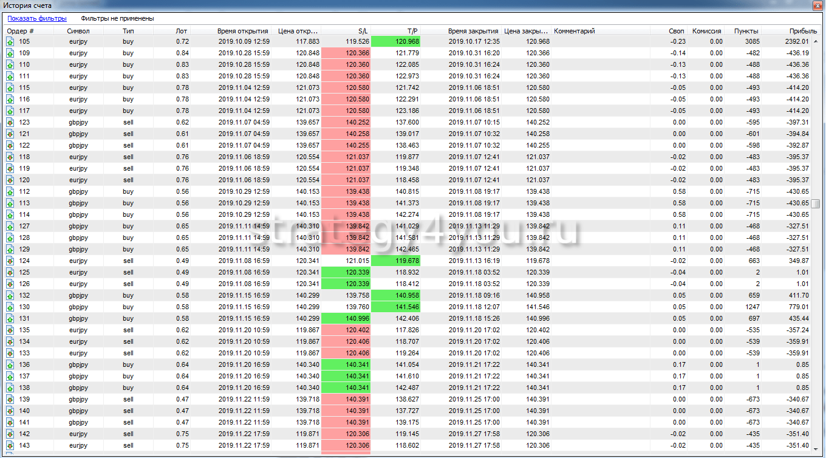Select the buy icon of order 136

tap(10, 364)
